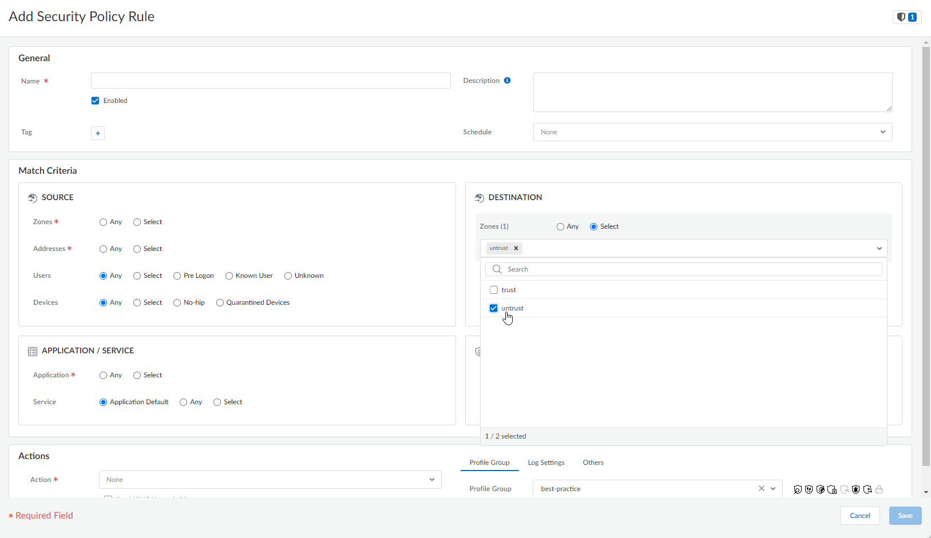The height and width of the screenshot is (538, 931).
Task: Open the Schedule dropdown
Action: (712, 132)
